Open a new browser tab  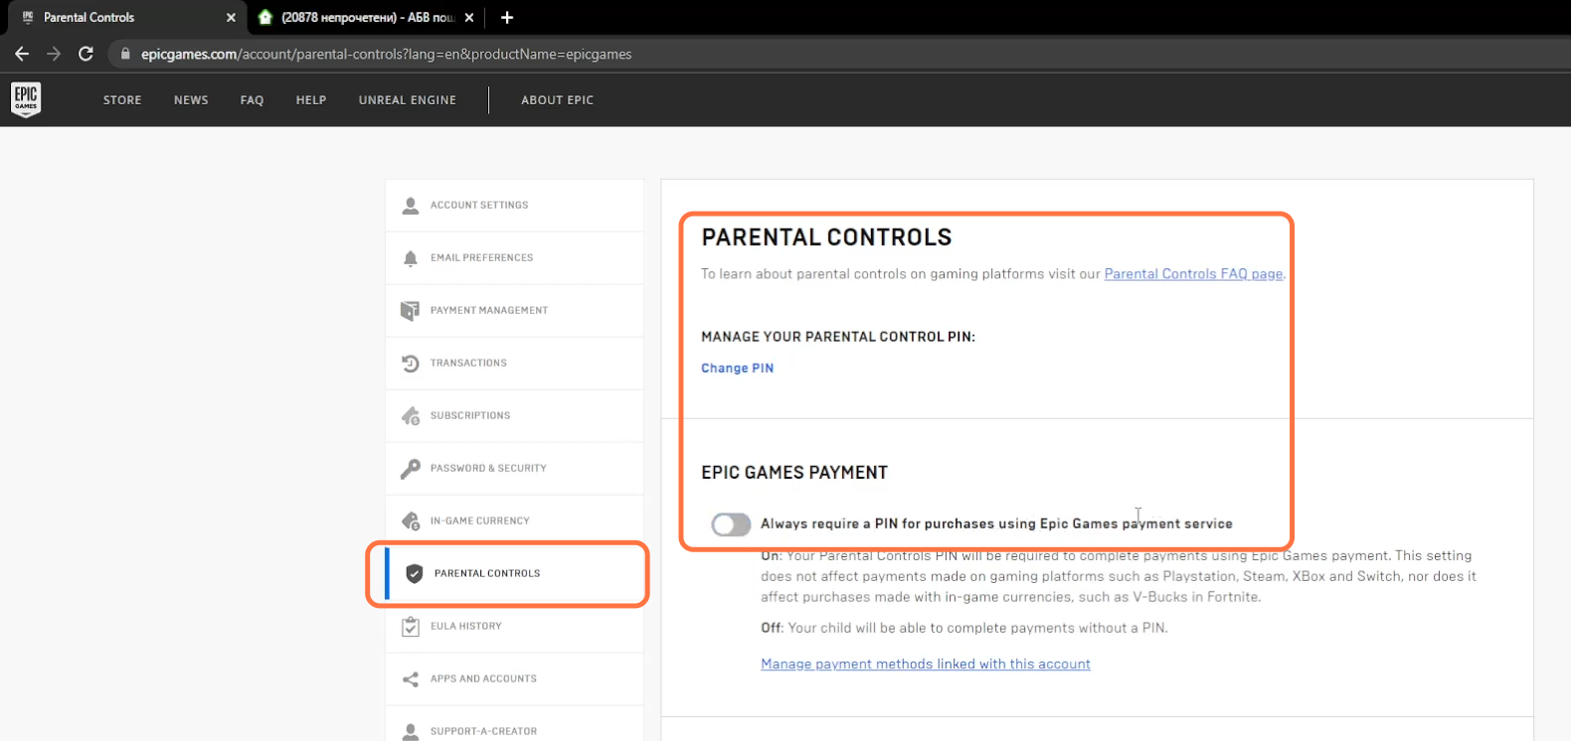507,17
